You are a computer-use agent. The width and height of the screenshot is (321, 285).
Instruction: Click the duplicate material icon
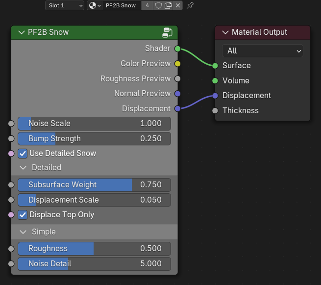click(168, 5)
